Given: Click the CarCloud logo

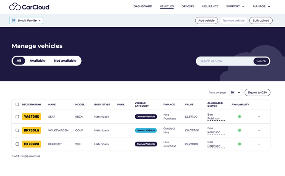Looking at the screenshot, I should coord(29,7).
